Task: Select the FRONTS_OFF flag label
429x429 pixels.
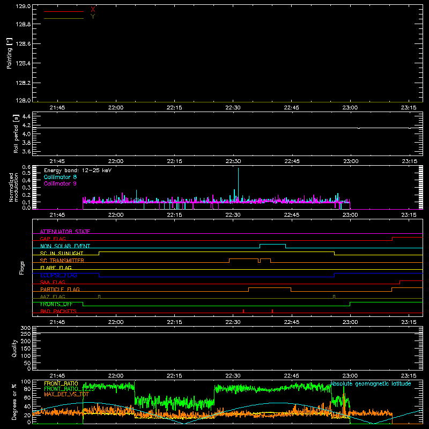Action: [x=57, y=304]
